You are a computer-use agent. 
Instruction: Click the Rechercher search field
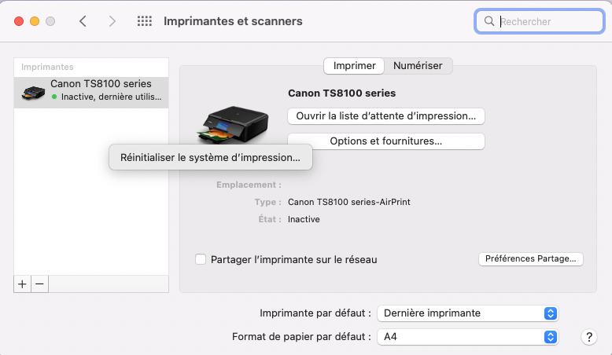pyautogui.click(x=543, y=22)
